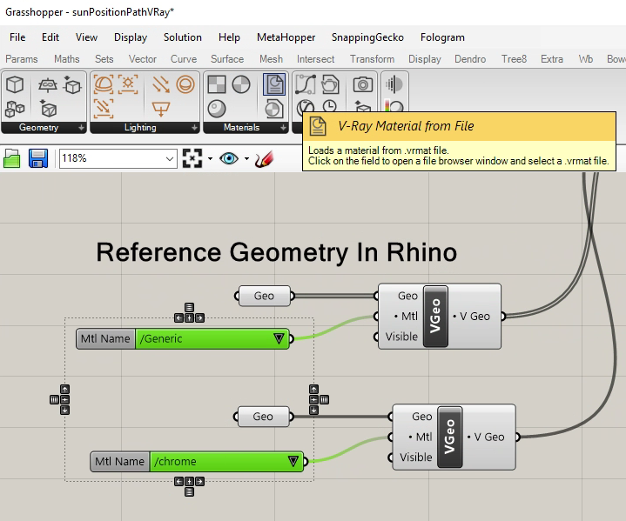Click the V-Ray sun light icon
Viewport: 626px width, 521px height.
click(128, 84)
